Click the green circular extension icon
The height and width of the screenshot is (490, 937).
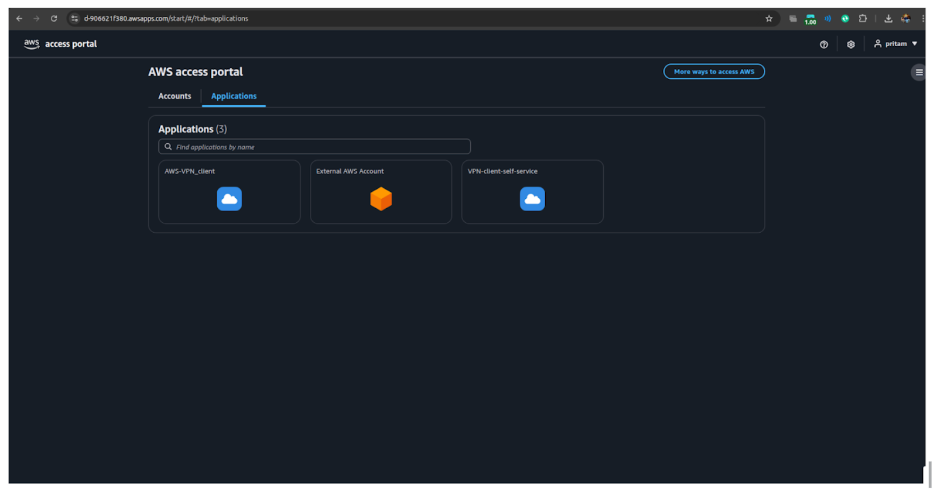coord(845,19)
